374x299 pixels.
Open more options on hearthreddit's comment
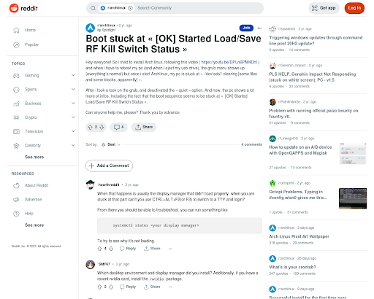tap(170, 249)
